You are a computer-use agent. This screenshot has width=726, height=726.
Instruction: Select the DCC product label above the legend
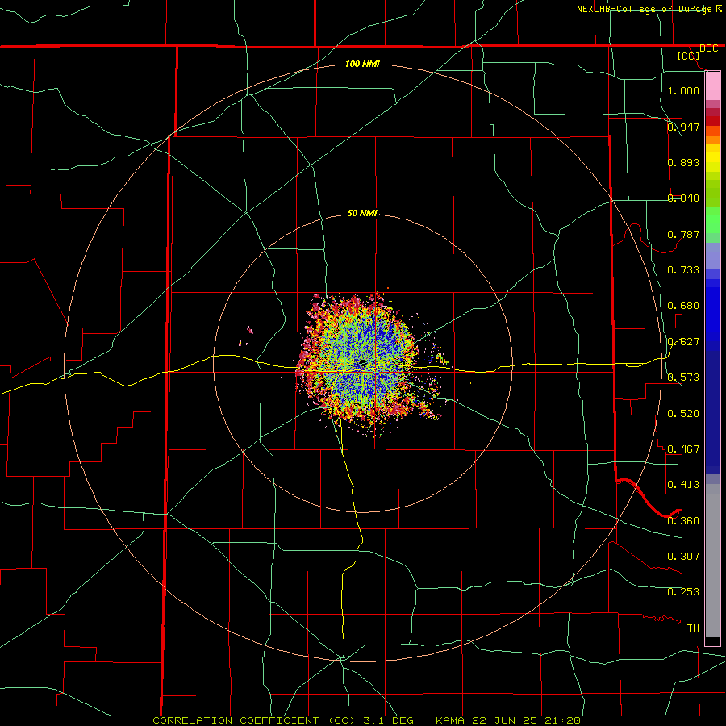click(708, 48)
